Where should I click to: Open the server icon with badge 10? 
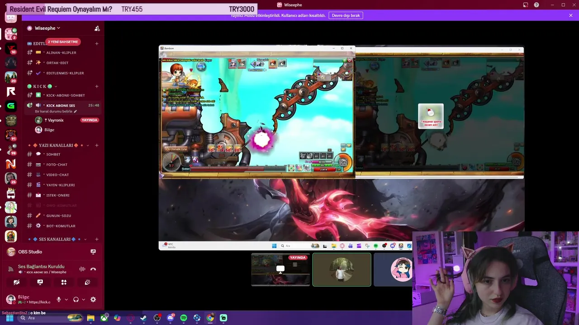(11, 48)
